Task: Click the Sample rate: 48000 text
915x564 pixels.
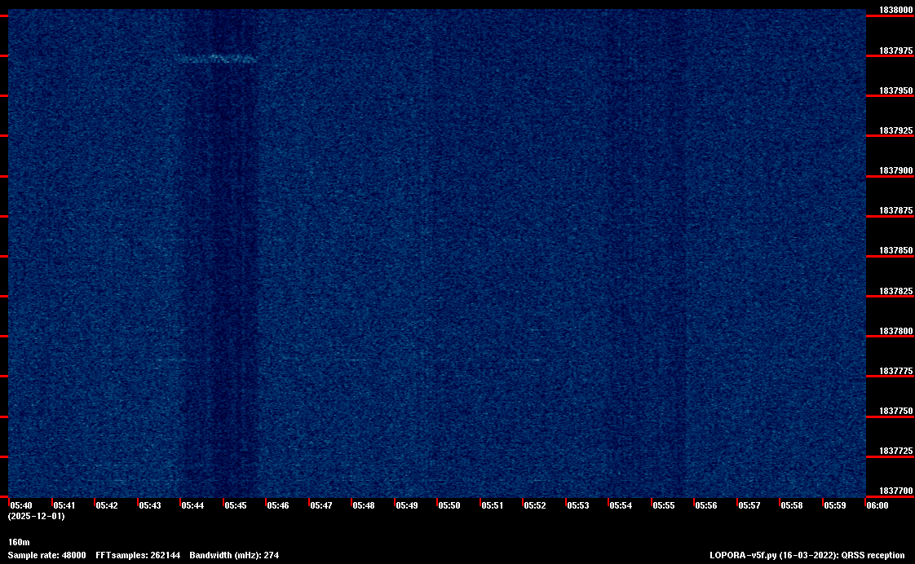Action: click(x=46, y=555)
